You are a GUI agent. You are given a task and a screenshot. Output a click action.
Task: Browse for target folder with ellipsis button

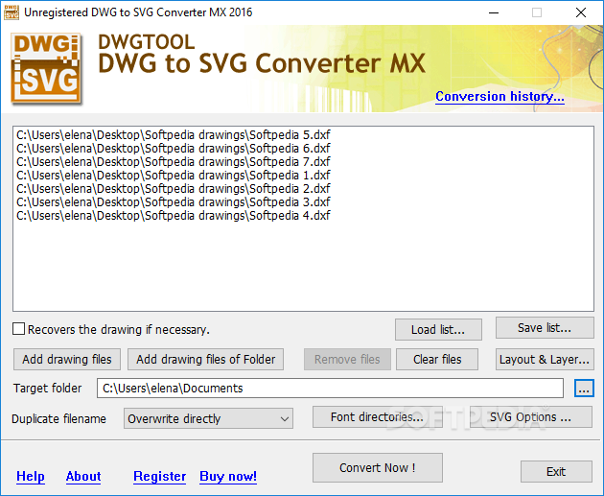pos(584,389)
